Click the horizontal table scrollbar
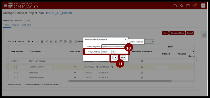Screen dimensions: 210x98 coord(120,81)
